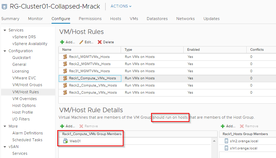Image resolution: width=276 pixels, height=158 pixels.
Task: Select the Rack3_Compute_VMs_Hosts rule name
Action: pyautogui.click(x=93, y=93)
